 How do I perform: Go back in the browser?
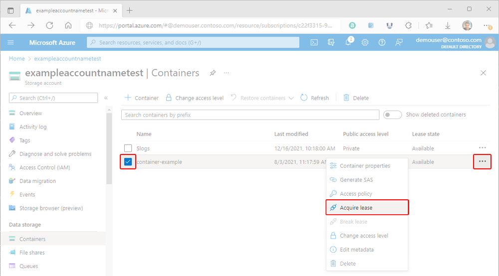tap(12, 25)
